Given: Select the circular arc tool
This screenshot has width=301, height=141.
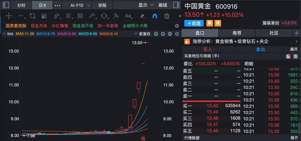Looking at the screenshot, I should coord(104,16).
